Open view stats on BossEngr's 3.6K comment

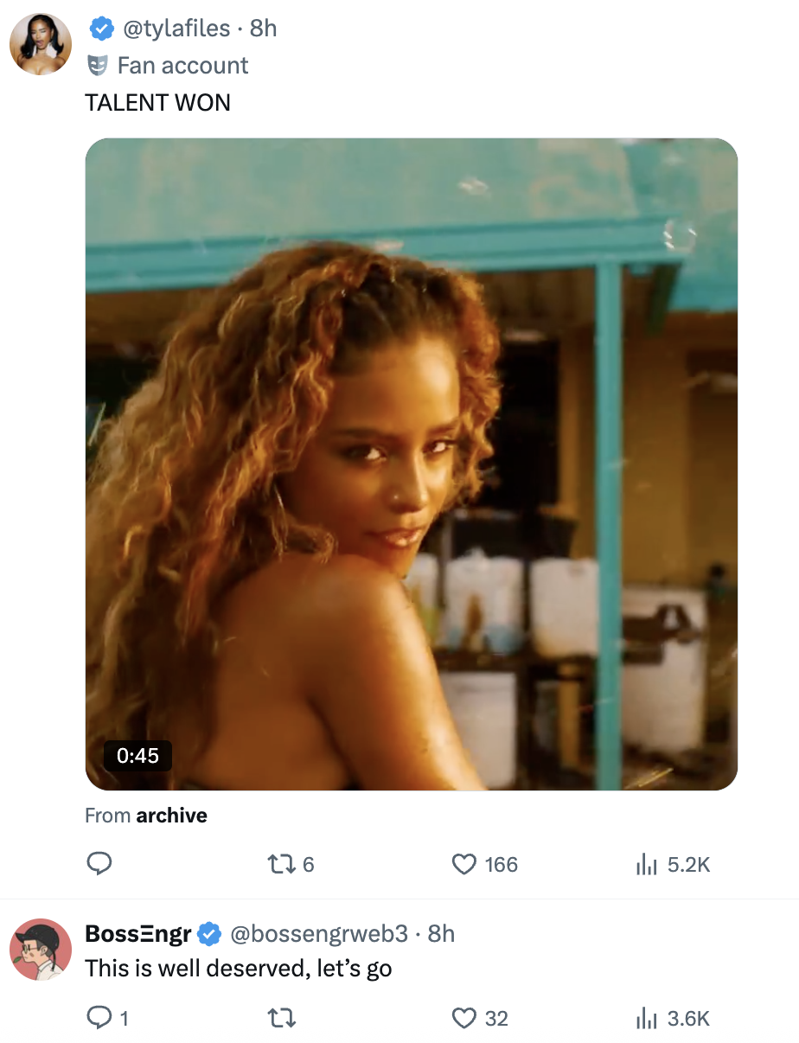tap(647, 1018)
